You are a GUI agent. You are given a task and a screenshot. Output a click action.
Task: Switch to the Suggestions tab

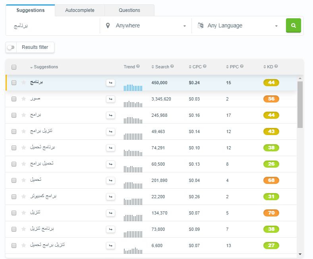30,10
